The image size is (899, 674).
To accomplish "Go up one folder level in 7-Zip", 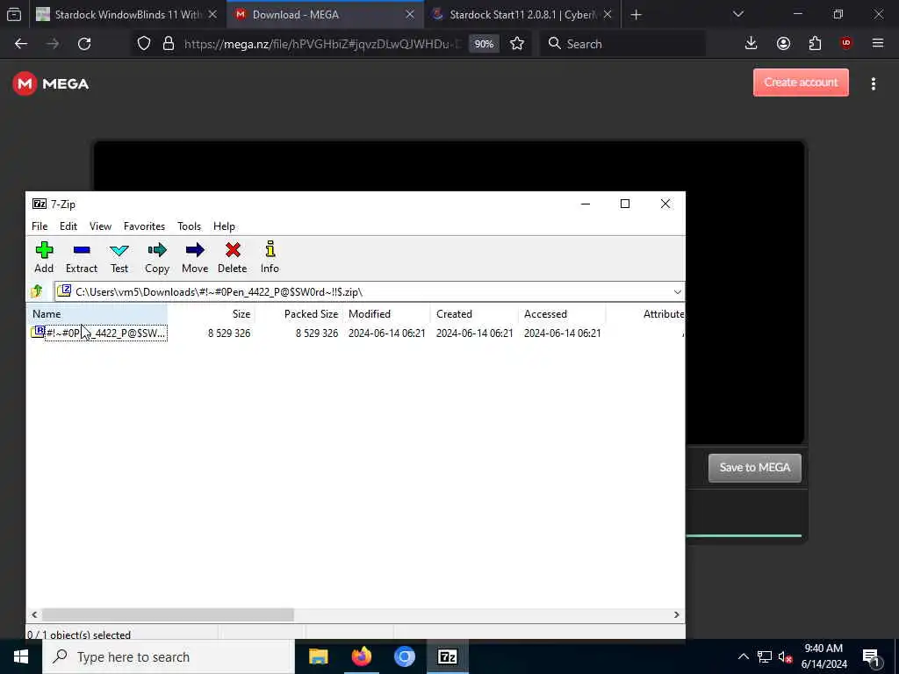I will (37, 291).
